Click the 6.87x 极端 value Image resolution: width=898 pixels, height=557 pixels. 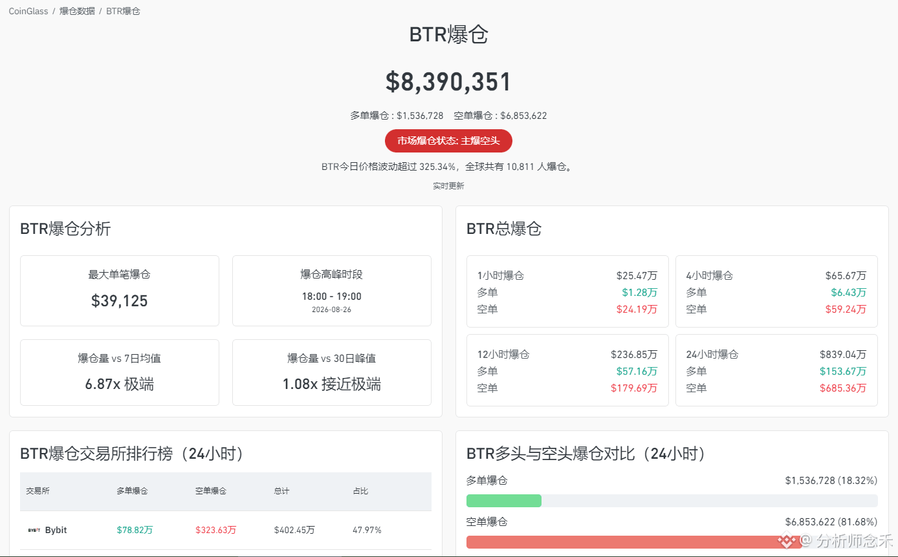pyautogui.click(x=120, y=384)
